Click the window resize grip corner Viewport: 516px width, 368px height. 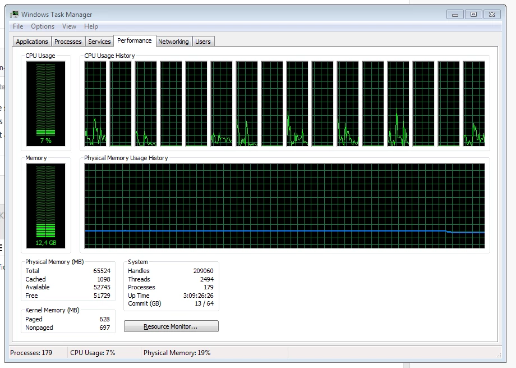[499, 355]
